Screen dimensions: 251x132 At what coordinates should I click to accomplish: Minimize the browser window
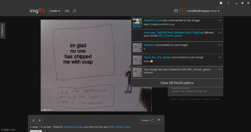(x=236, y=3)
